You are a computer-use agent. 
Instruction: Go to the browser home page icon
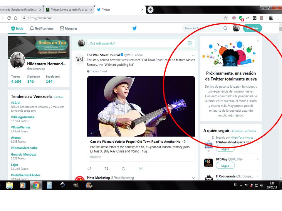click(x=16, y=18)
